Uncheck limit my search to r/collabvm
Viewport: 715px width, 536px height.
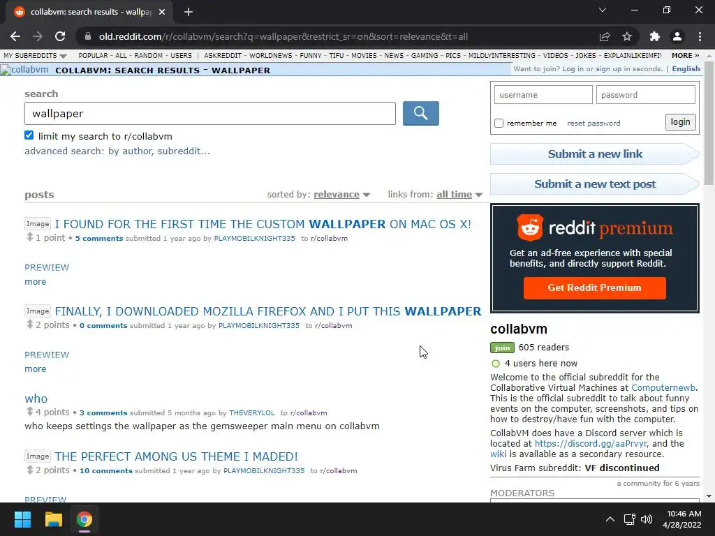click(29, 135)
